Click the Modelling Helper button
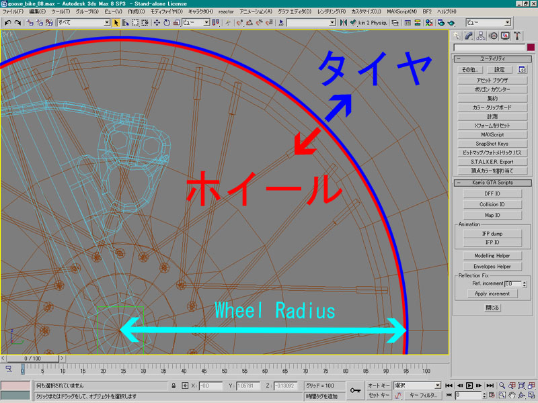This screenshot has width=538, height=403. tap(492, 256)
